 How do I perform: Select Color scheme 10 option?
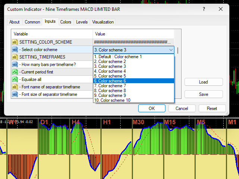pos(112,100)
